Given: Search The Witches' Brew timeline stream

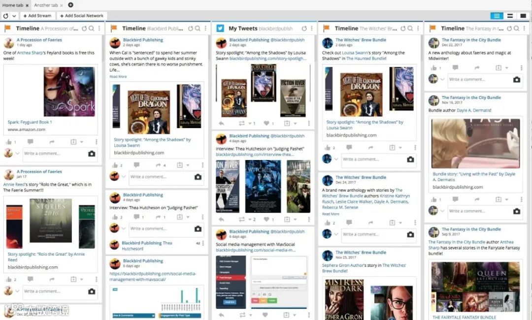Looking at the screenshot, I should coord(410,29).
